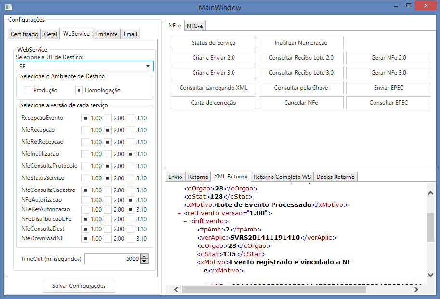Click the Status do Serviço button

(213, 43)
